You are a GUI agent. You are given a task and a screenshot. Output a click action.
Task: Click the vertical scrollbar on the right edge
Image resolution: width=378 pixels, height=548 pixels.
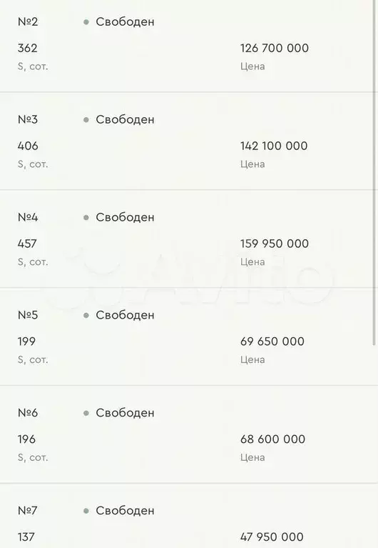pyautogui.click(x=376, y=173)
